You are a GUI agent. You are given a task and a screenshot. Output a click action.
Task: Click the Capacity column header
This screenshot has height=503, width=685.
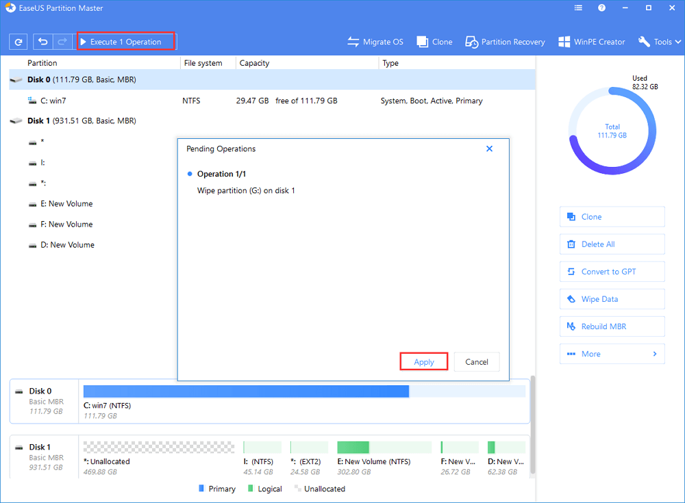pos(254,63)
